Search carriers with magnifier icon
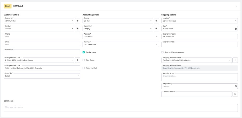Viewport: 242px width, 118px height. (235, 94)
